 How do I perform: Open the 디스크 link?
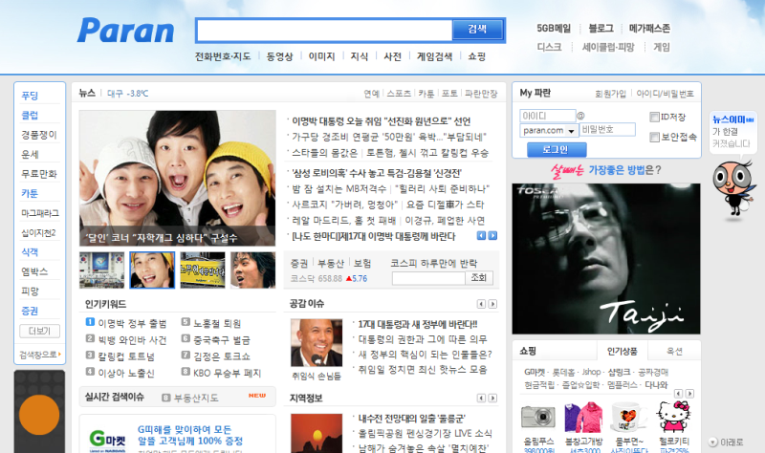(x=549, y=47)
